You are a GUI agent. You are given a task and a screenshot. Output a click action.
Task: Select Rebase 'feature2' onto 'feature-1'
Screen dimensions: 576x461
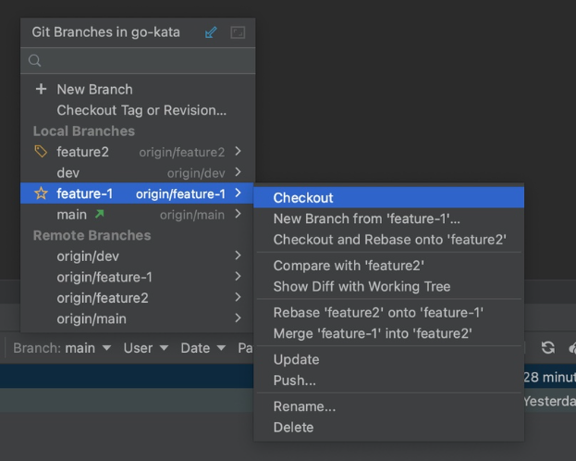point(378,313)
